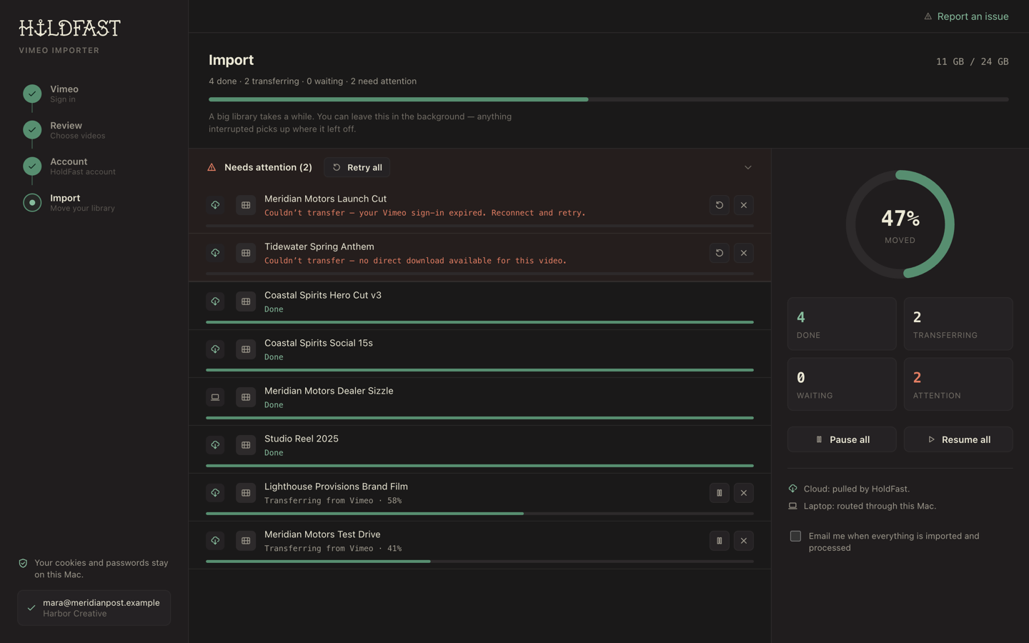Viewport: 1029px width, 643px height.
Task: Click the 'Studio Reel 2025' title
Action: (302, 439)
